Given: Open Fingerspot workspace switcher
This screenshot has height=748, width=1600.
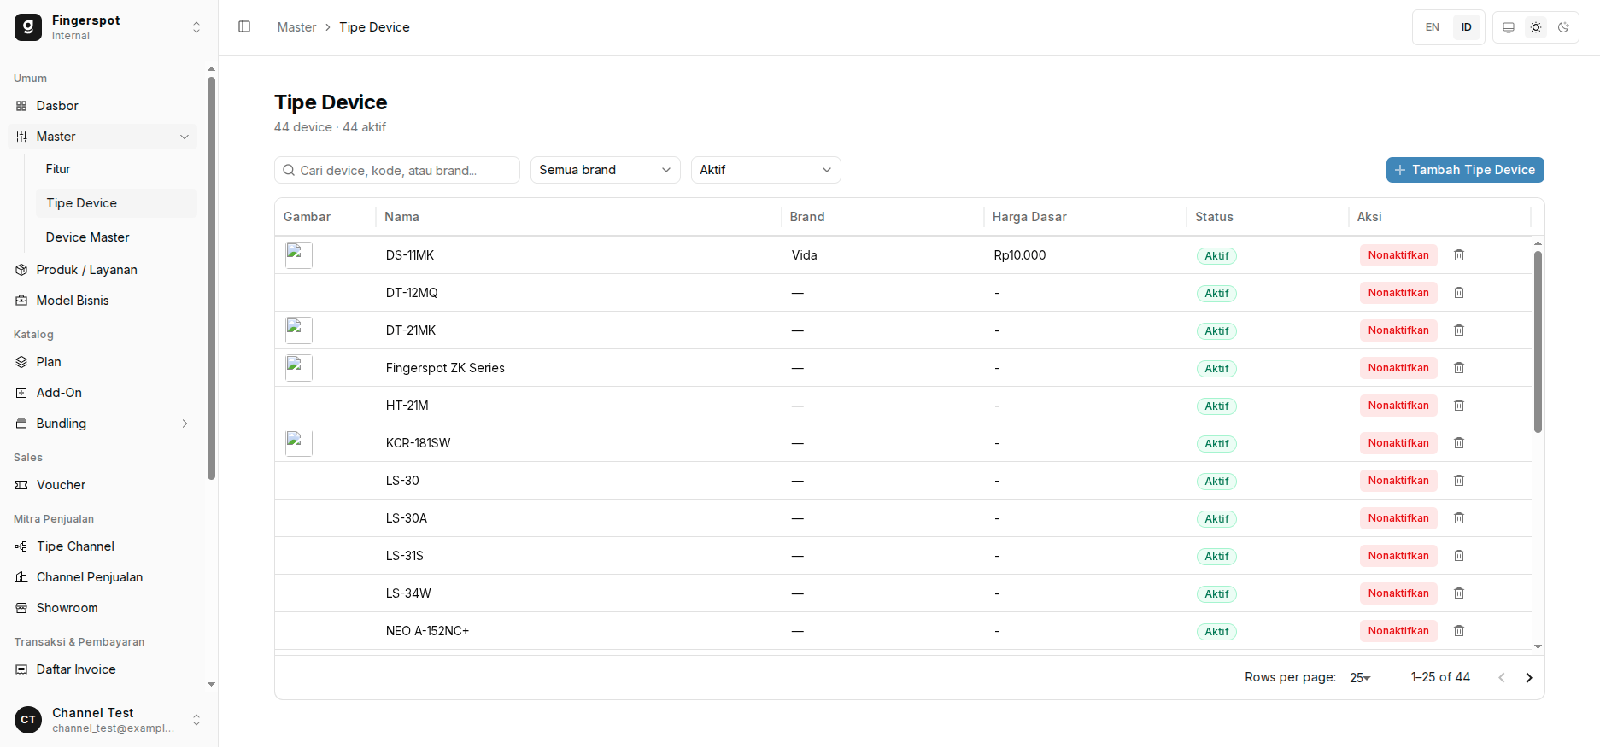Looking at the screenshot, I should 108,27.
